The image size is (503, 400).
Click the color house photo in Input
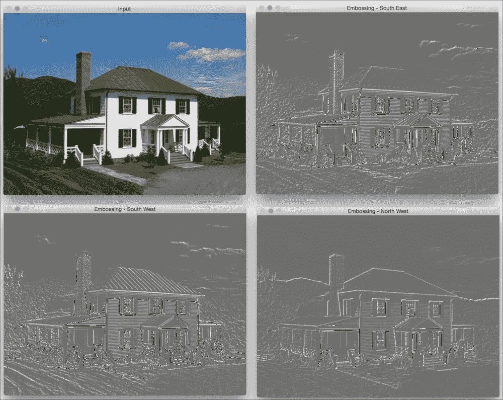click(x=125, y=104)
